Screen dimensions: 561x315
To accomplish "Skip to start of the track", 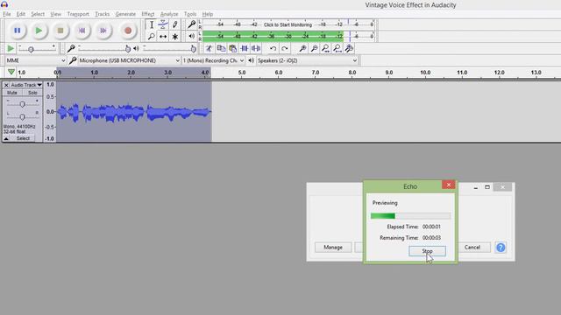I will coord(82,31).
